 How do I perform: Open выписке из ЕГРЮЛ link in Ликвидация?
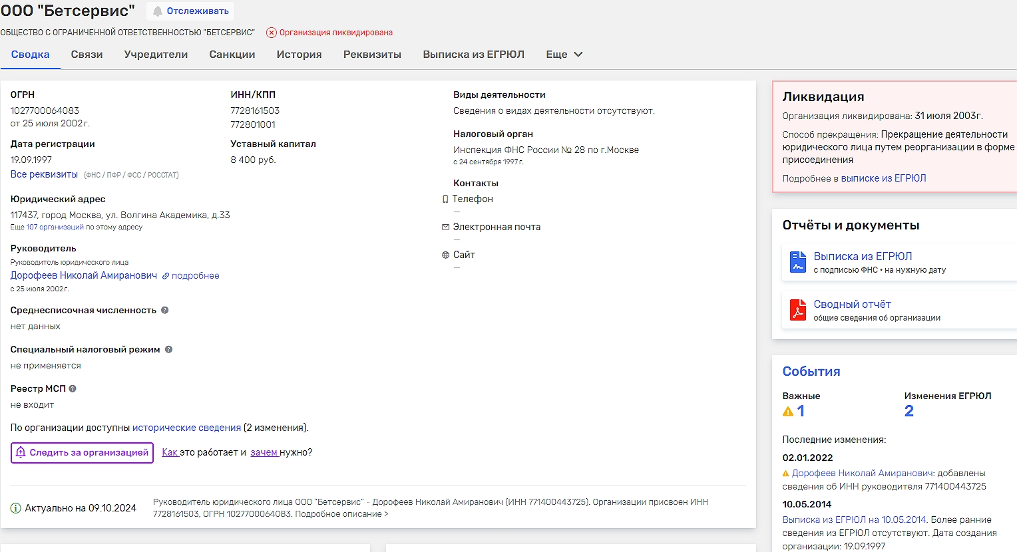tap(883, 178)
